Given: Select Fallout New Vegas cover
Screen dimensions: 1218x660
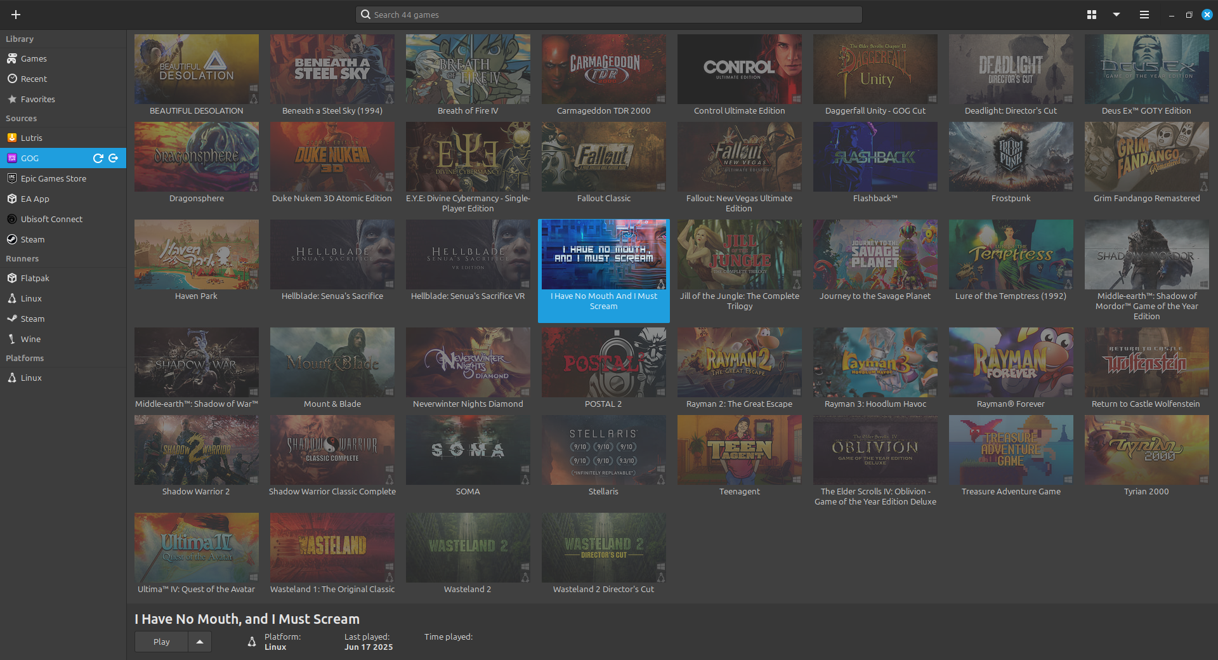Looking at the screenshot, I should coord(740,157).
